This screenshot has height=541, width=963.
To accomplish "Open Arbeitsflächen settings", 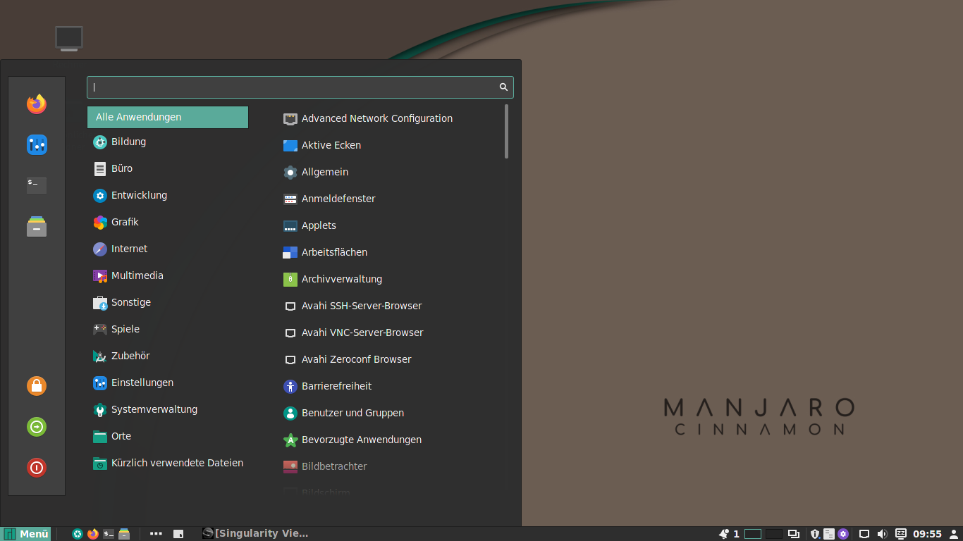I will pos(389,252).
